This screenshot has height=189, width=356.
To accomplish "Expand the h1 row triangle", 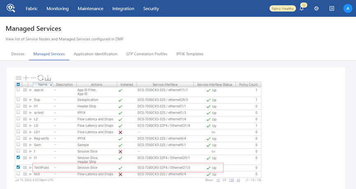I will click(x=30, y=106).
